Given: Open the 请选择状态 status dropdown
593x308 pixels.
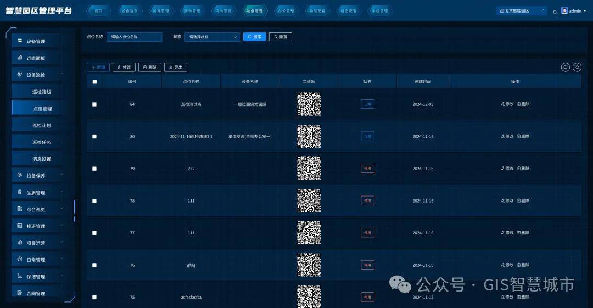Looking at the screenshot, I should (x=212, y=37).
